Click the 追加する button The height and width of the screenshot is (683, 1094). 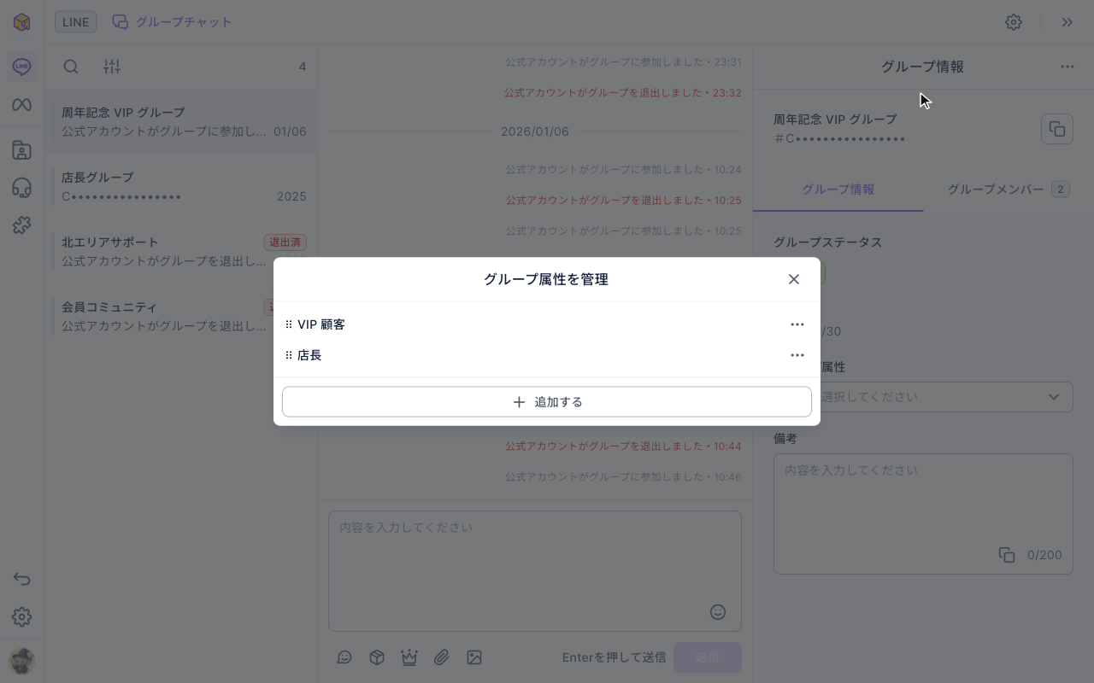tap(547, 402)
